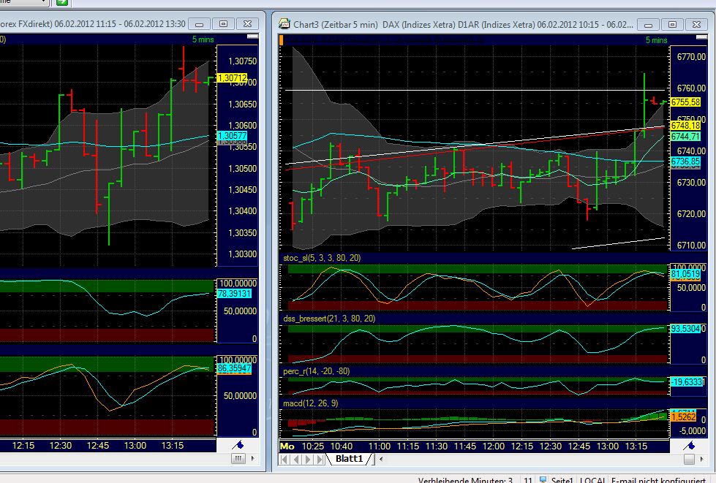716x483 pixels.
Task: Close the Forex FXdirekt chart window
Action: (247, 23)
